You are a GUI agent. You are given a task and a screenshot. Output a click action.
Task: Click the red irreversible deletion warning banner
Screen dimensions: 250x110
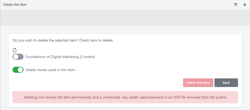[125, 97]
